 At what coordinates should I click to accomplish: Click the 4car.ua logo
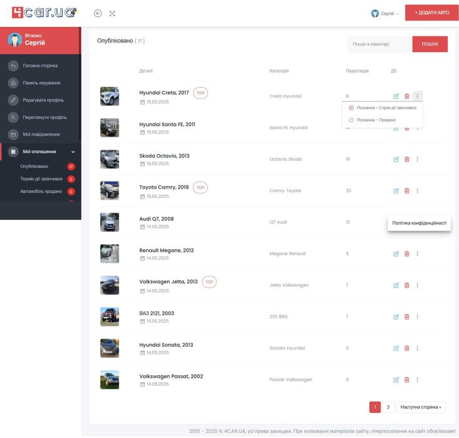click(x=45, y=13)
